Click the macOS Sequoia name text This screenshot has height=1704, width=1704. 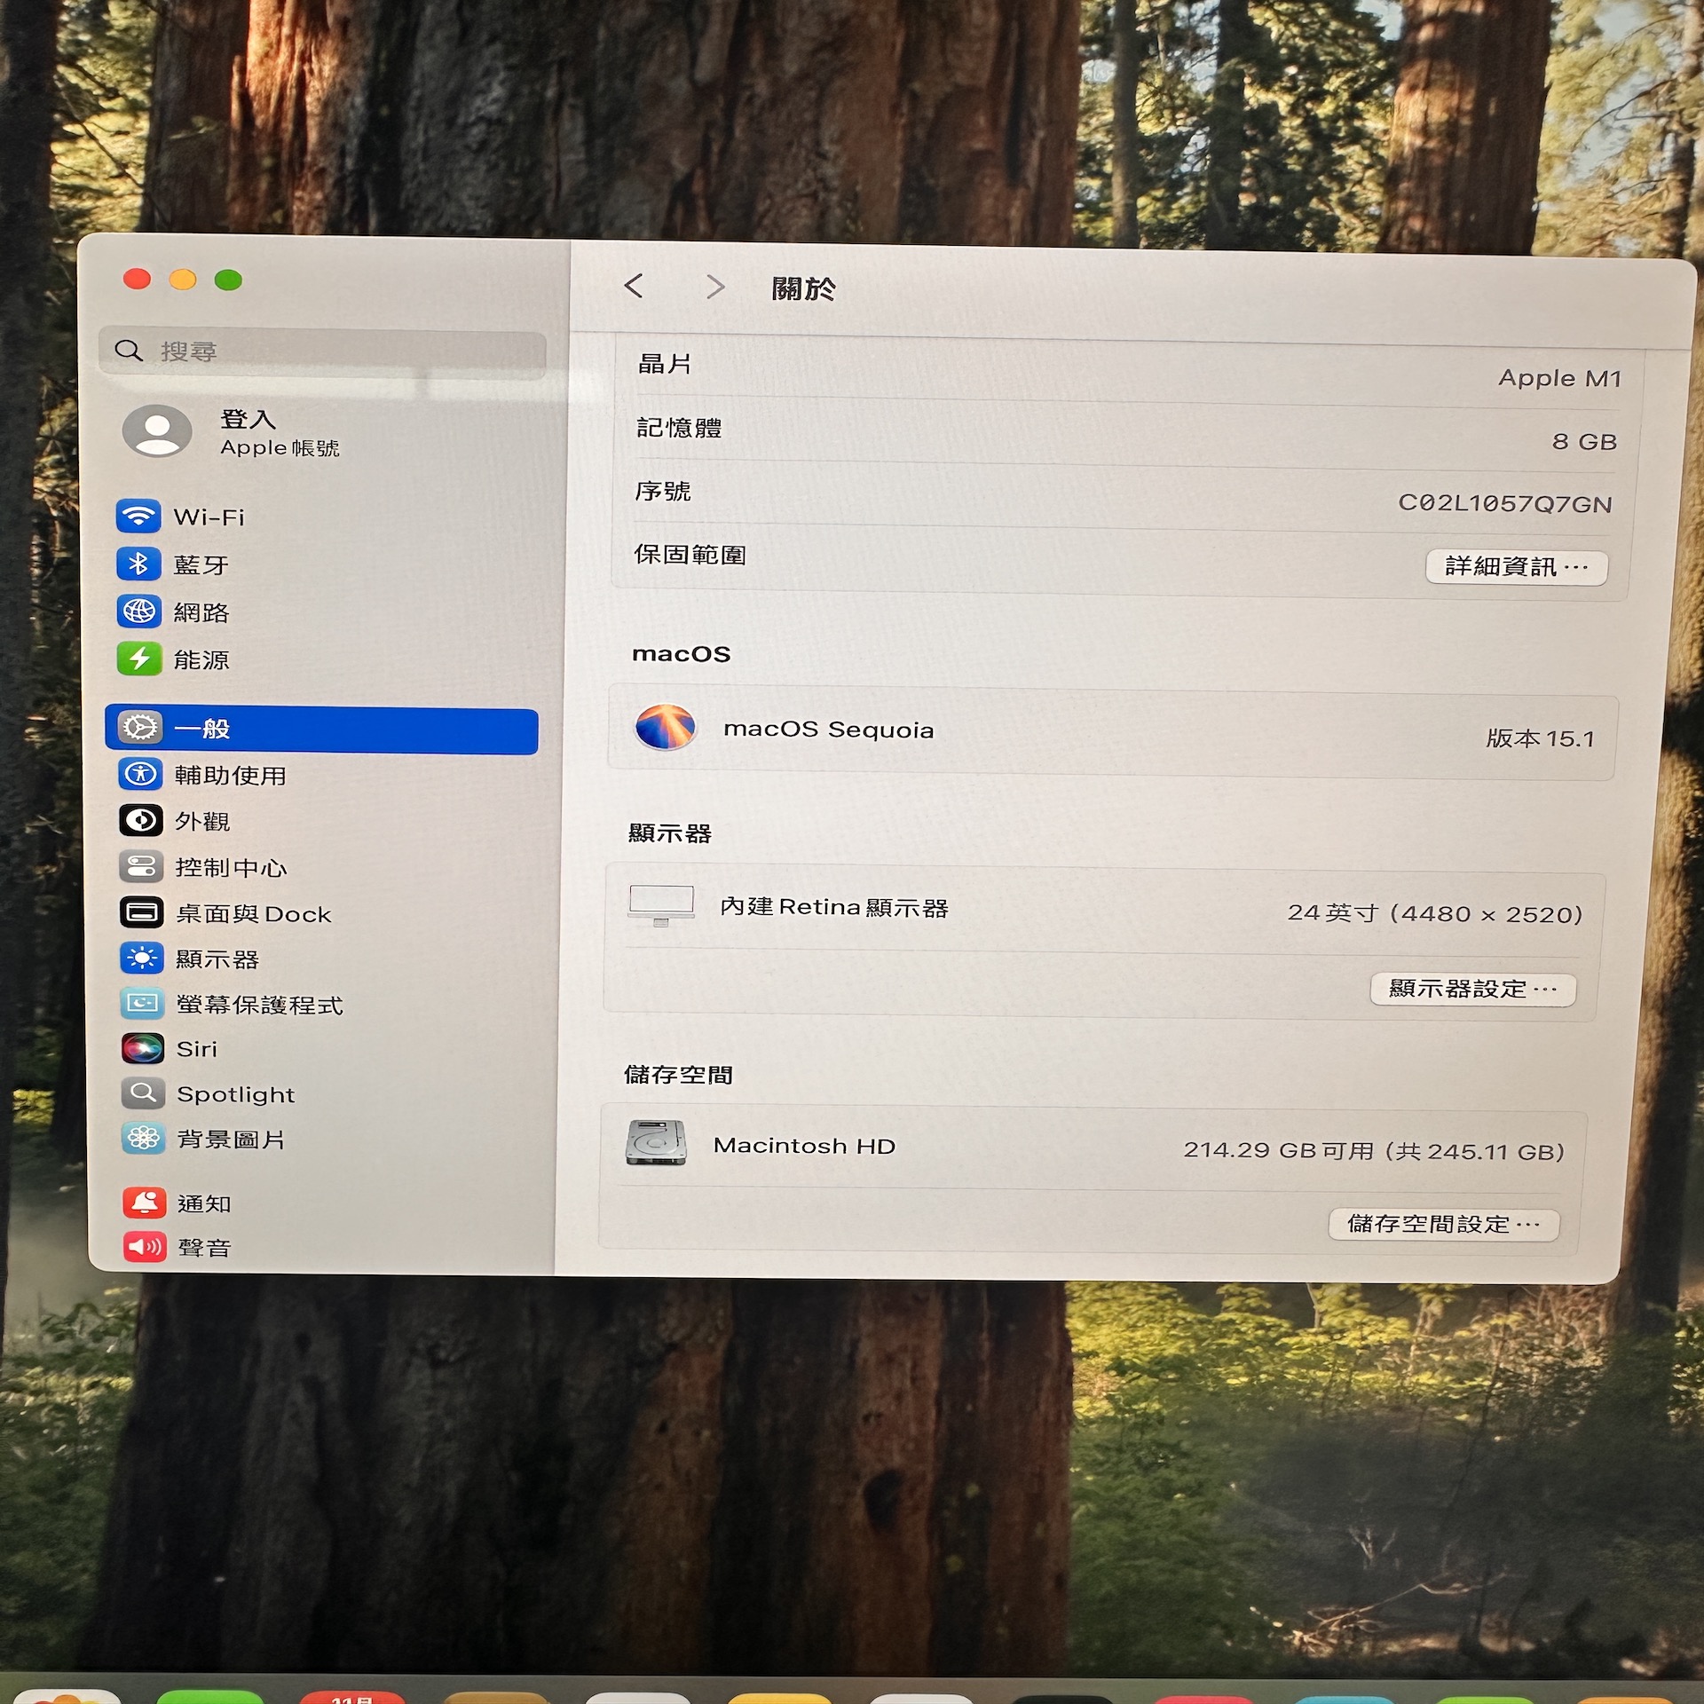[x=829, y=730]
